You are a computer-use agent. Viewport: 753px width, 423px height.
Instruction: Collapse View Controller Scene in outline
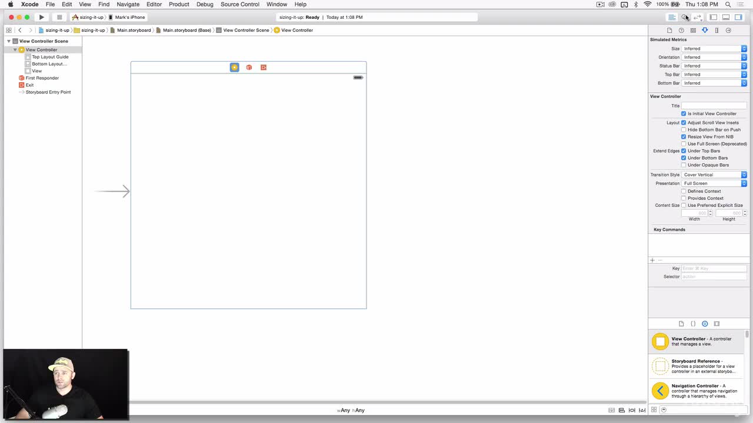coord(9,41)
